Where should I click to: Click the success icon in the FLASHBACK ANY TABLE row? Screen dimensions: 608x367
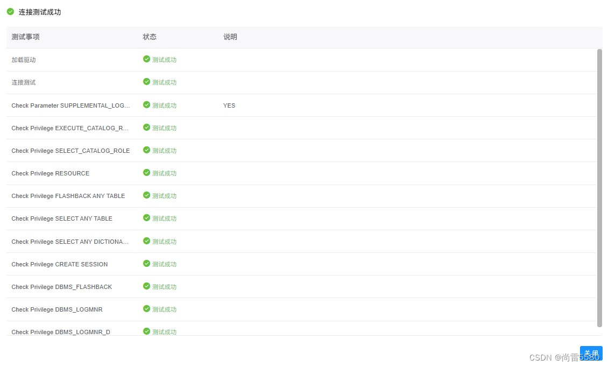pyautogui.click(x=146, y=195)
